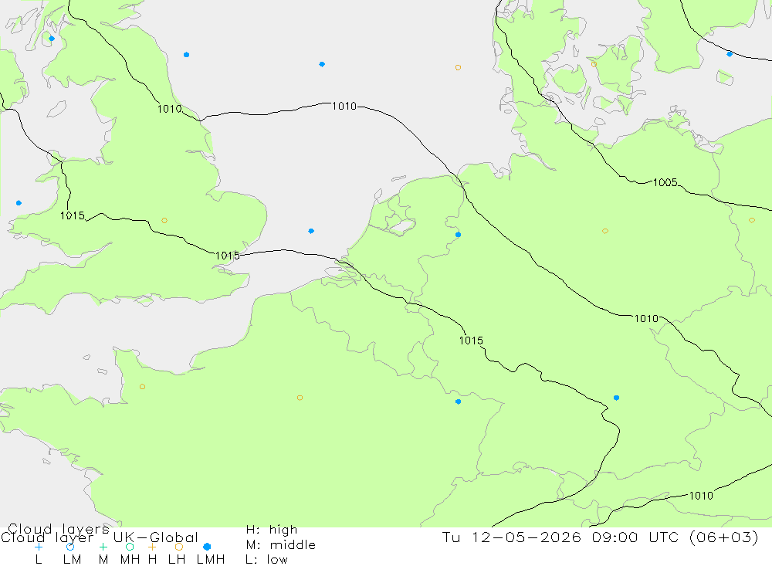The image size is (772, 566).
Task: Click the 1010 isobar label over eastern Germany
Action: pos(646,318)
